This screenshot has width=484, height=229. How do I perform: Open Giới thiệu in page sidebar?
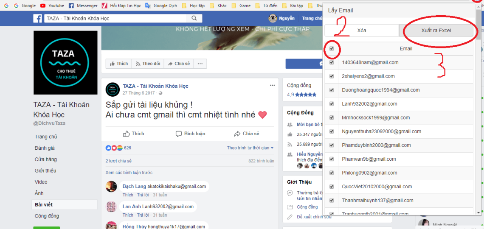(45, 171)
